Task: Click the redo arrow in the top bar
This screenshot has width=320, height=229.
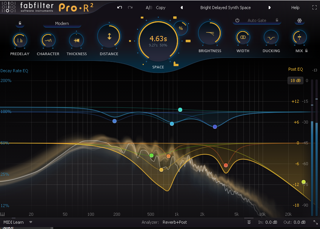Action: coord(129,7)
